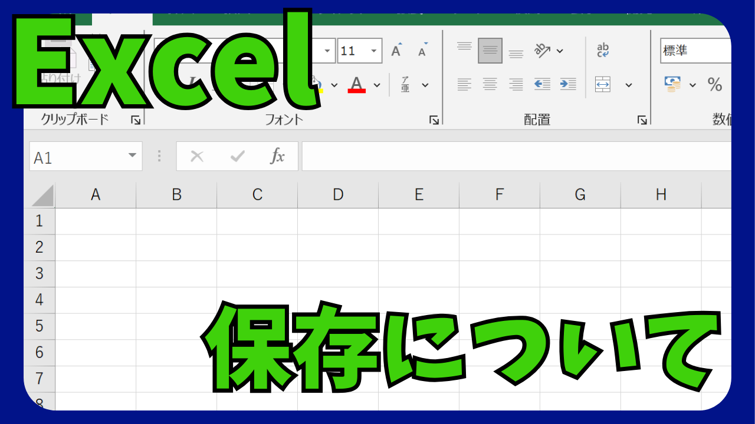755x424 pixels.
Task: Select row 2 header
Action: (40, 247)
